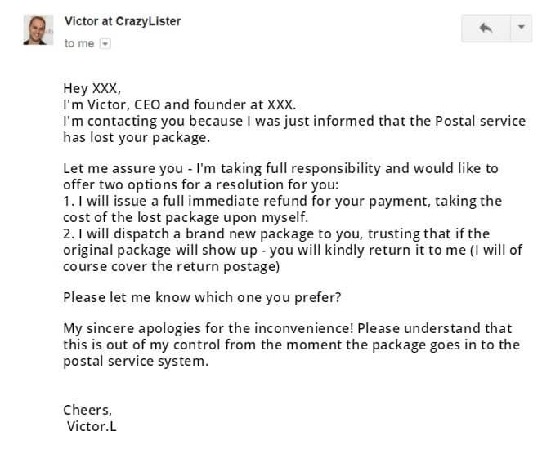Select option 1 about the full refund
The width and height of the screenshot is (551, 449).
283,209
